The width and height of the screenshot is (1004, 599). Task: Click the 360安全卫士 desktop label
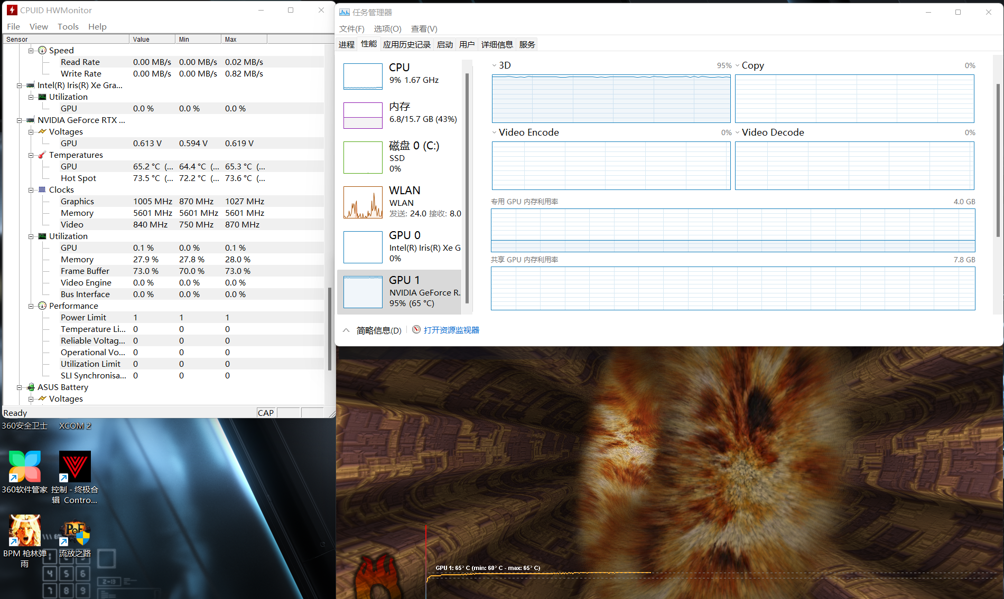(x=24, y=425)
